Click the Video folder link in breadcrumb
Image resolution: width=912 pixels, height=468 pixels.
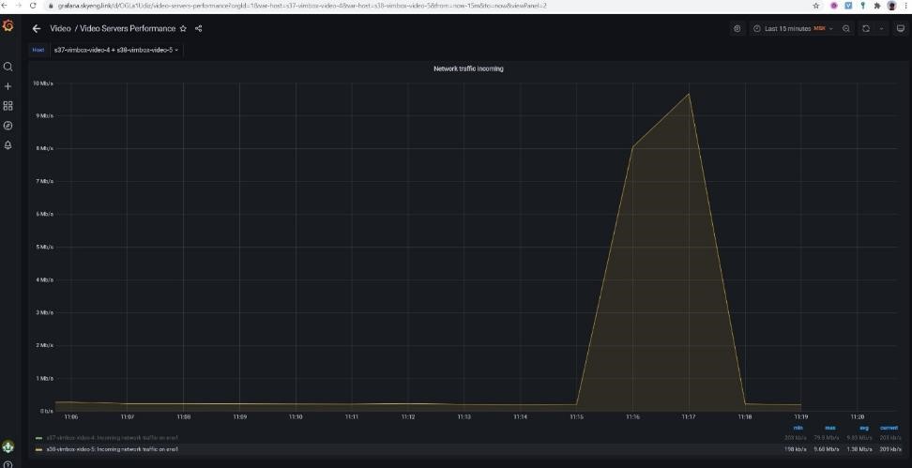click(60, 28)
